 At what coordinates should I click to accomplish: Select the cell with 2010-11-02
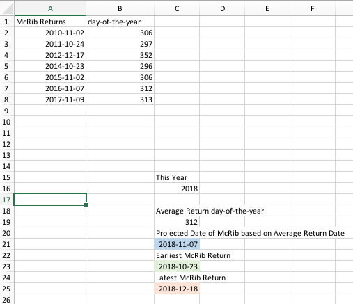[x=50, y=33]
